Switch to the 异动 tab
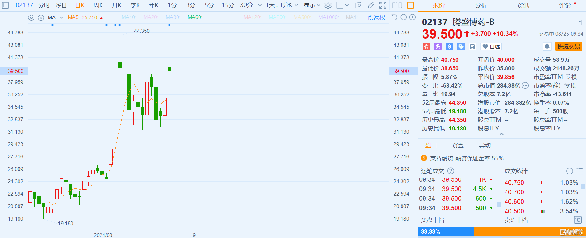Viewport: 586px width, 238px height. (x=485, y=145)
